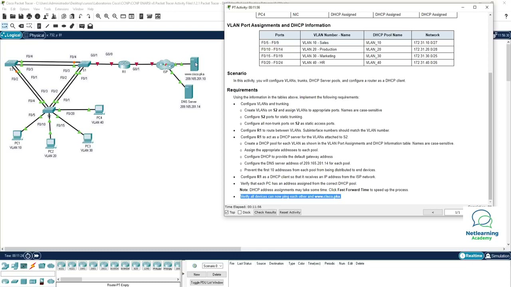Click the PC4 device in topology
The width and height of the screenshot is (511, 287).
click(x=99, y=110)
